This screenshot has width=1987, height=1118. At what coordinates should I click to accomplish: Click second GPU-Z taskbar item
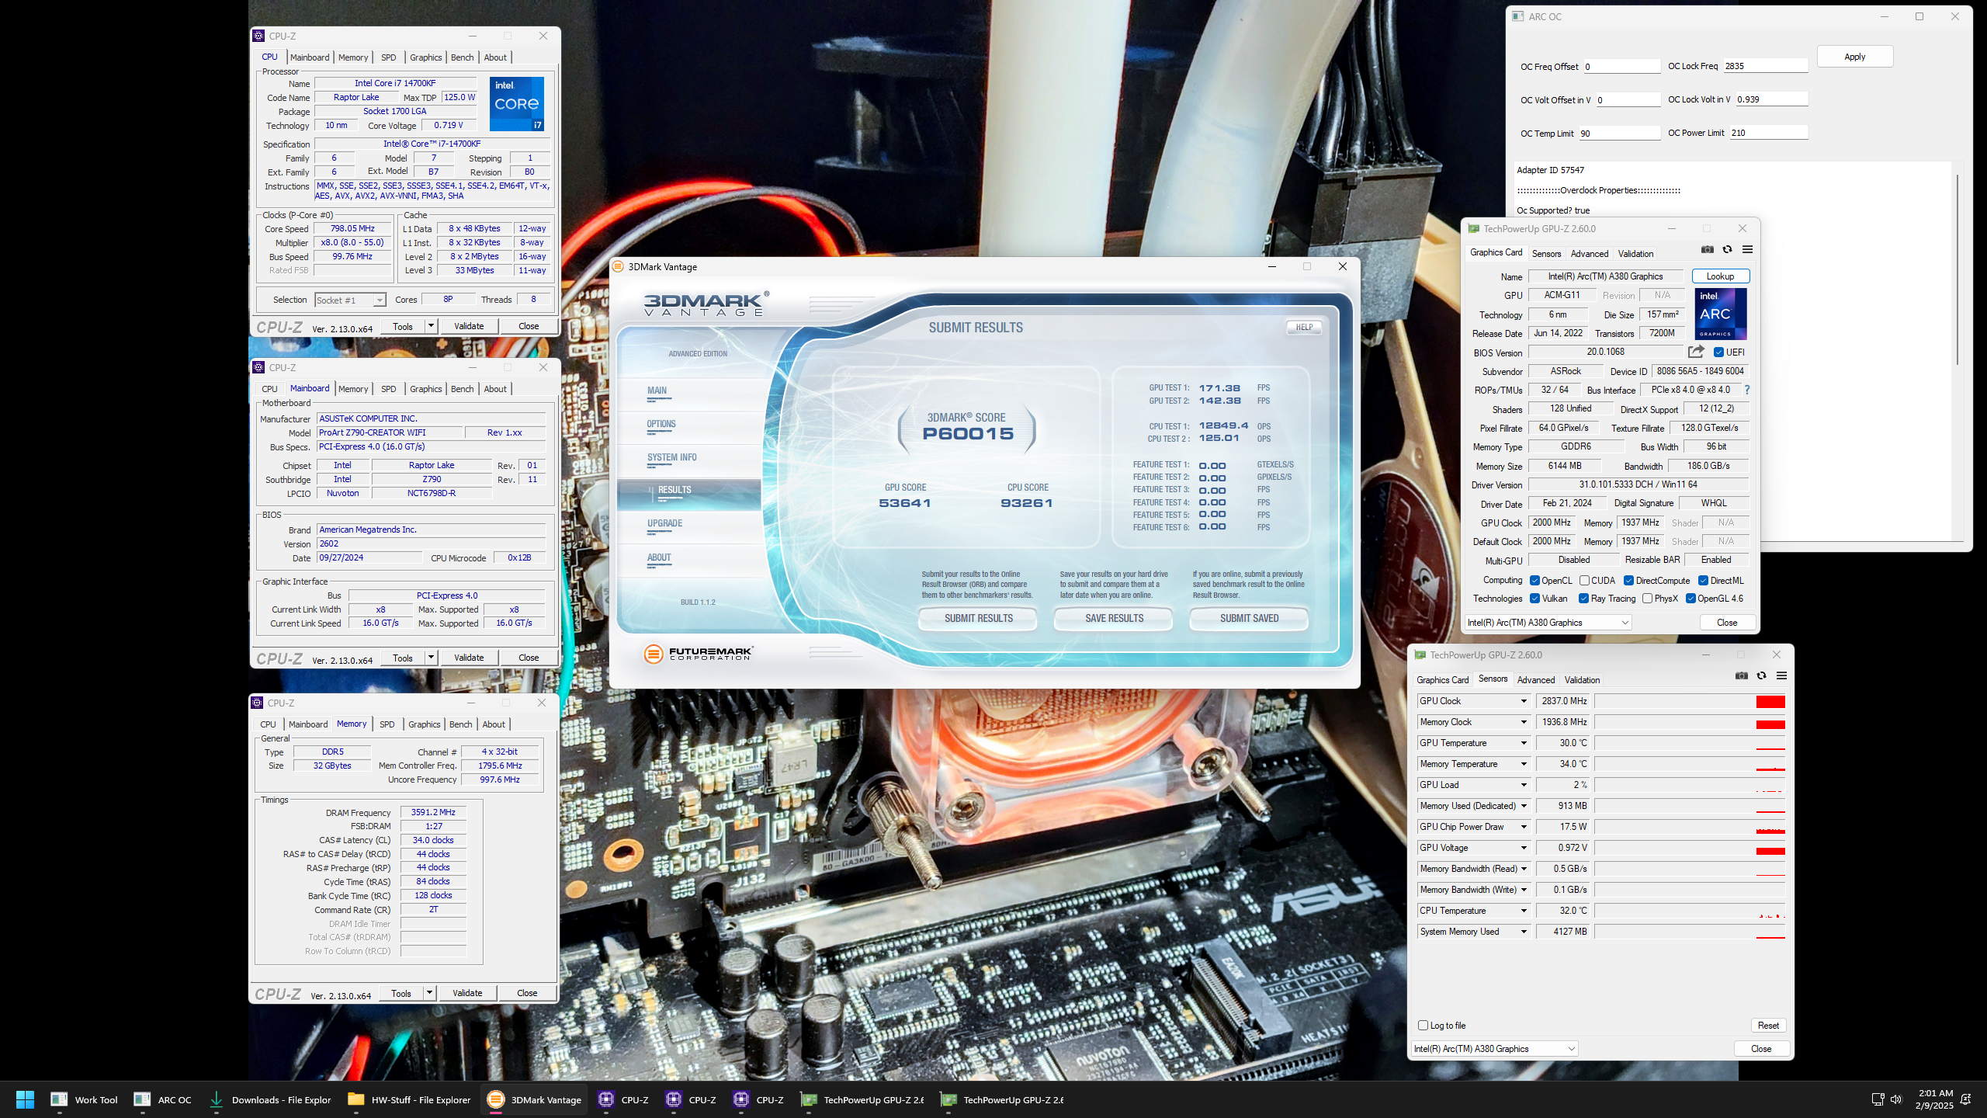[1000, 1099]
